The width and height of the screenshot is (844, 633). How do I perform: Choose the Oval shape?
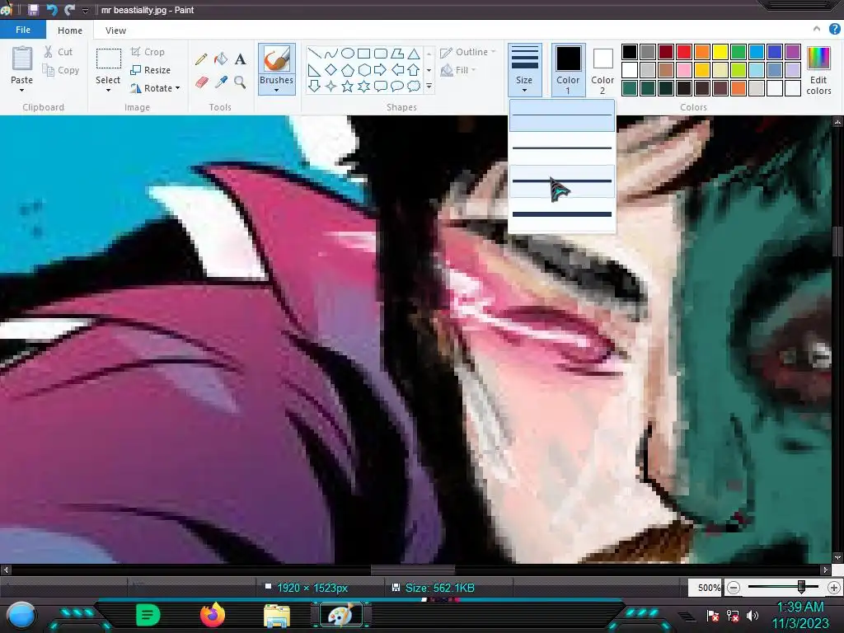click(x=348, y=54)
